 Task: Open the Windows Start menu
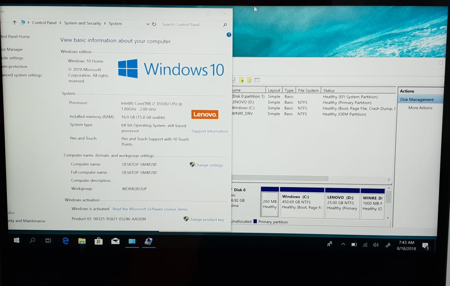pyautogui.click(x=17, y=240)
